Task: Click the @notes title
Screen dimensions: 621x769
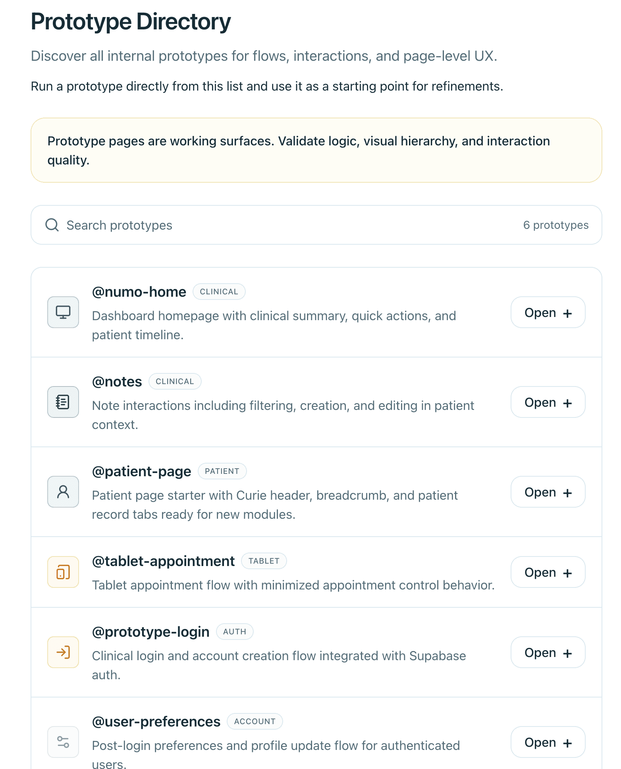Action: pyautogui.click(x=117, y=382)
